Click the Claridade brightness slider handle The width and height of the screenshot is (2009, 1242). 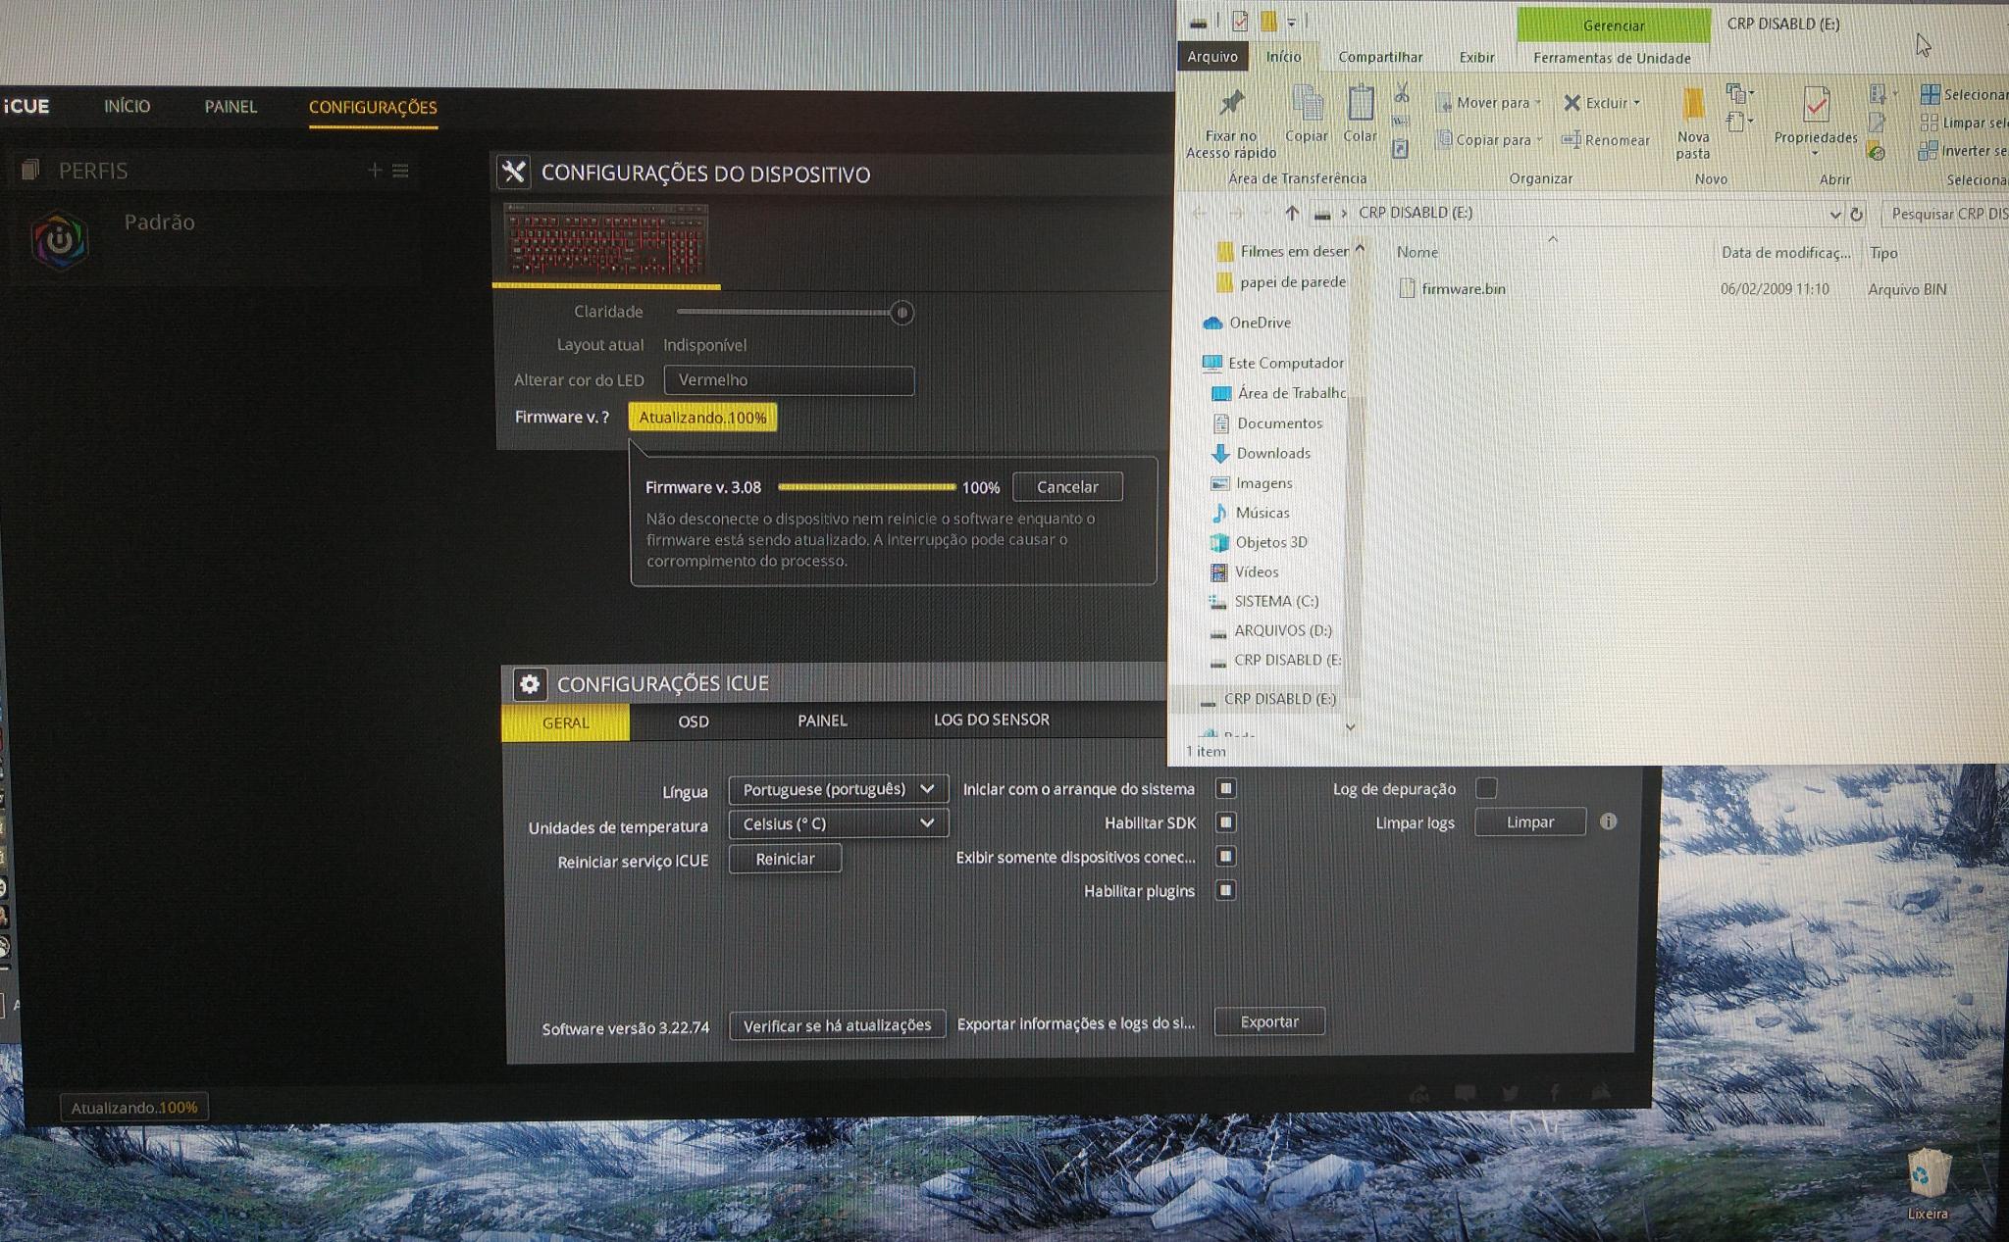(x=901, y=313)
